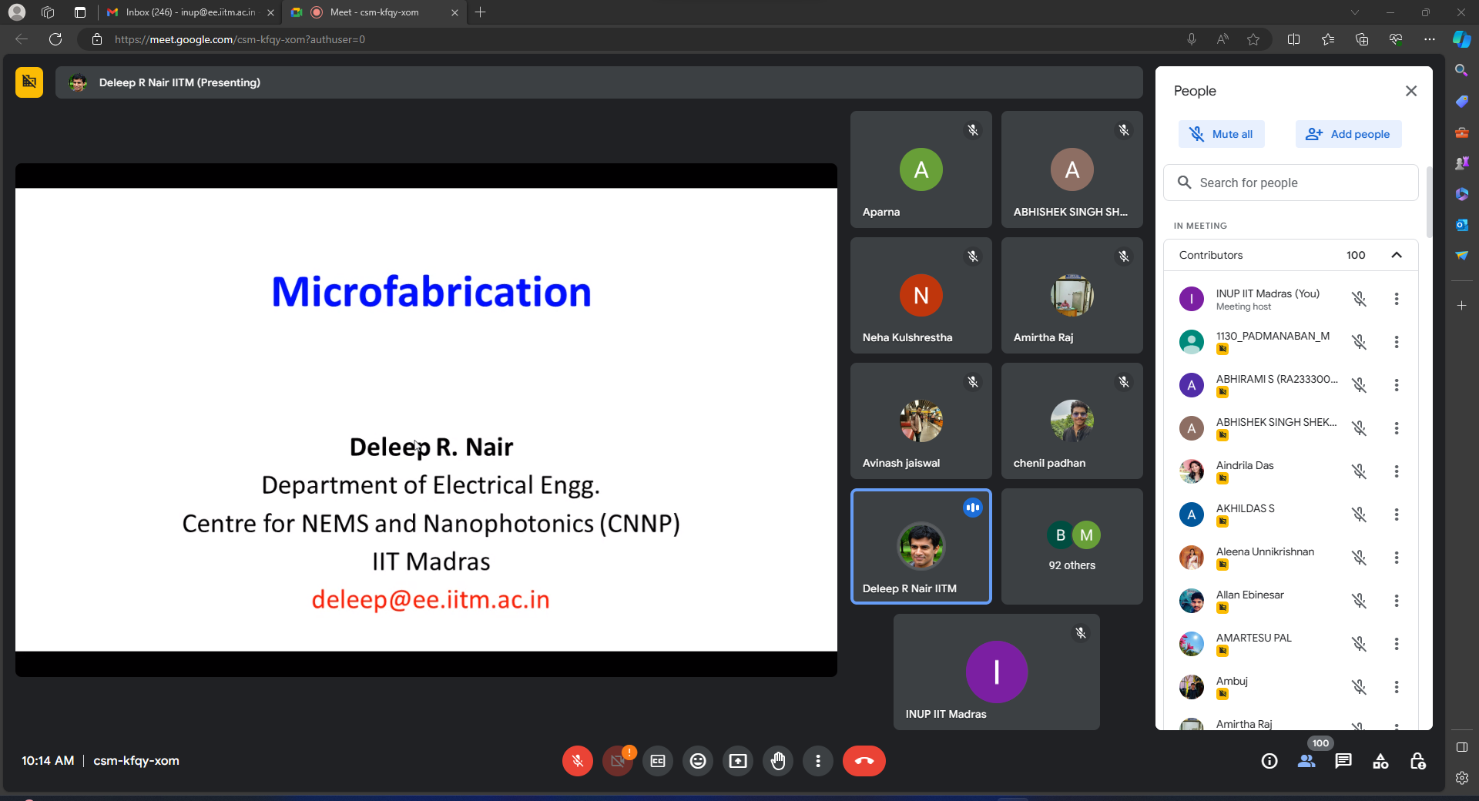Switch to Gmail Inbox (246) browser tab

(189, 12)
